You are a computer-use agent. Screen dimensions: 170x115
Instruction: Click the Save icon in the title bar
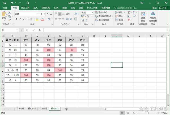pyautogui.click(x=5, y=3)
